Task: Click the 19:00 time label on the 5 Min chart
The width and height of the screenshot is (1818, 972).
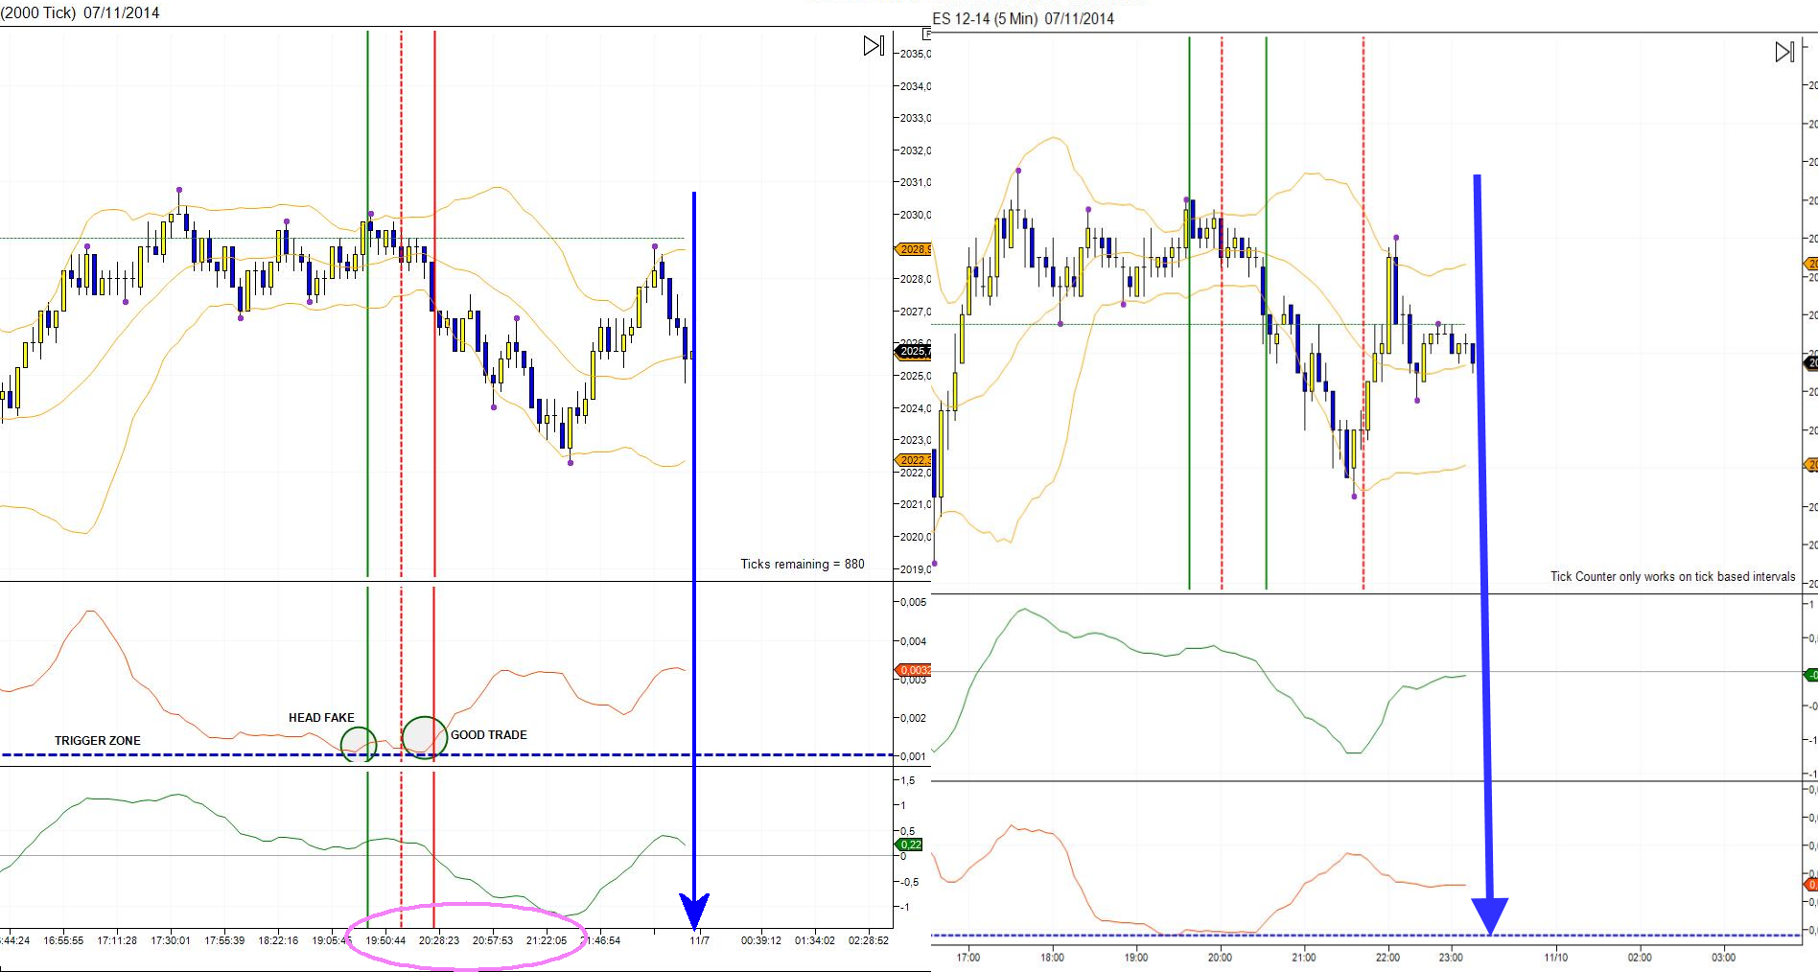Action: [1136, 957]
